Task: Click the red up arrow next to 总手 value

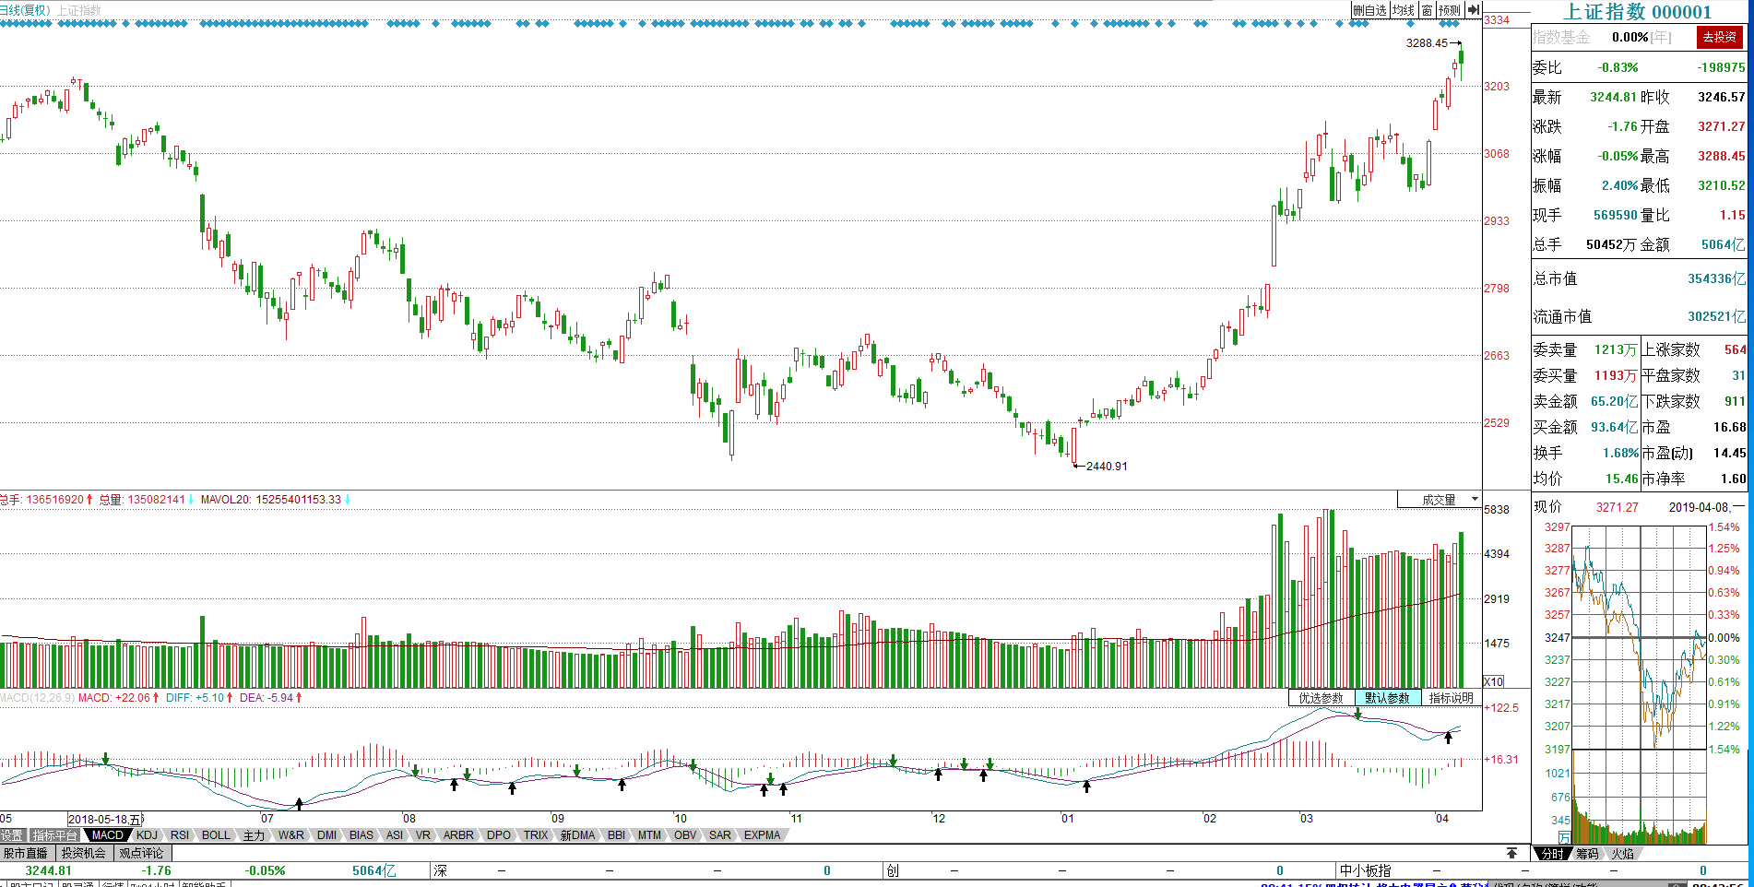Action: tap(89, 500)
